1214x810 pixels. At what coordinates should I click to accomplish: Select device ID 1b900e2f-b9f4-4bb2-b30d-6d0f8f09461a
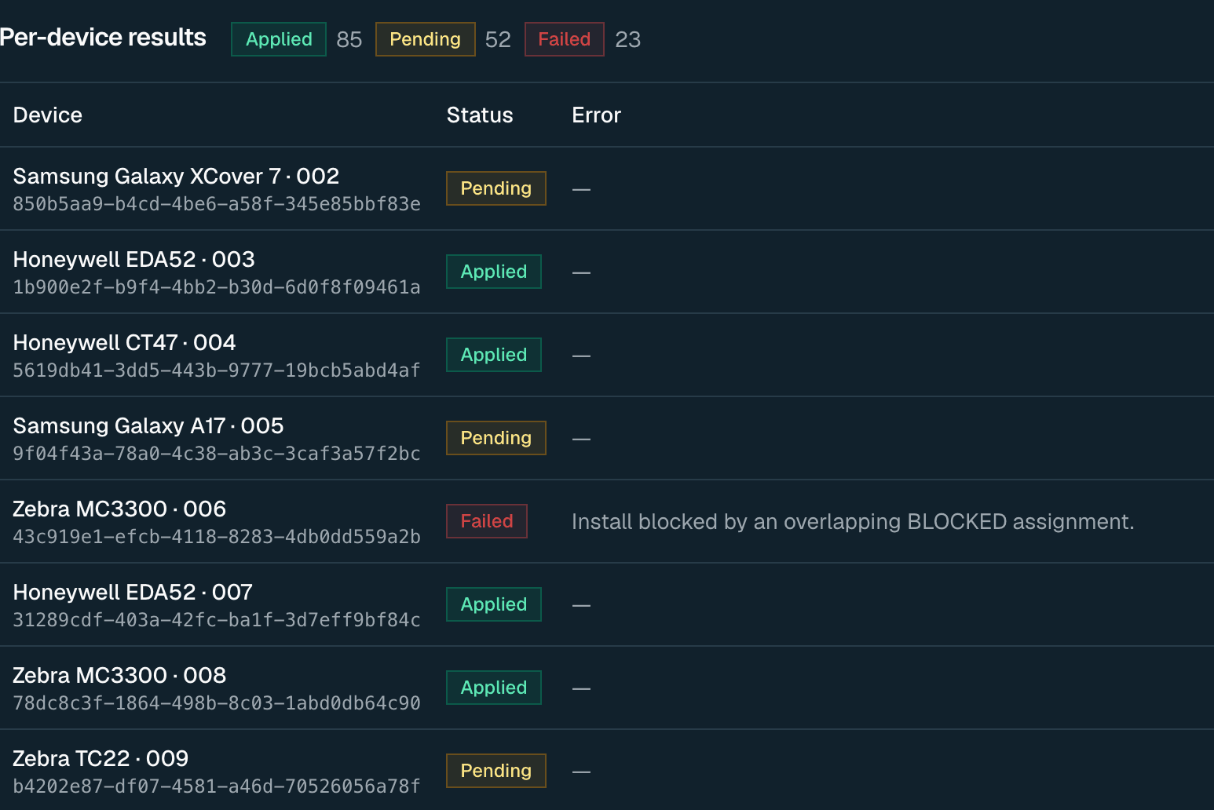(217, 287)
